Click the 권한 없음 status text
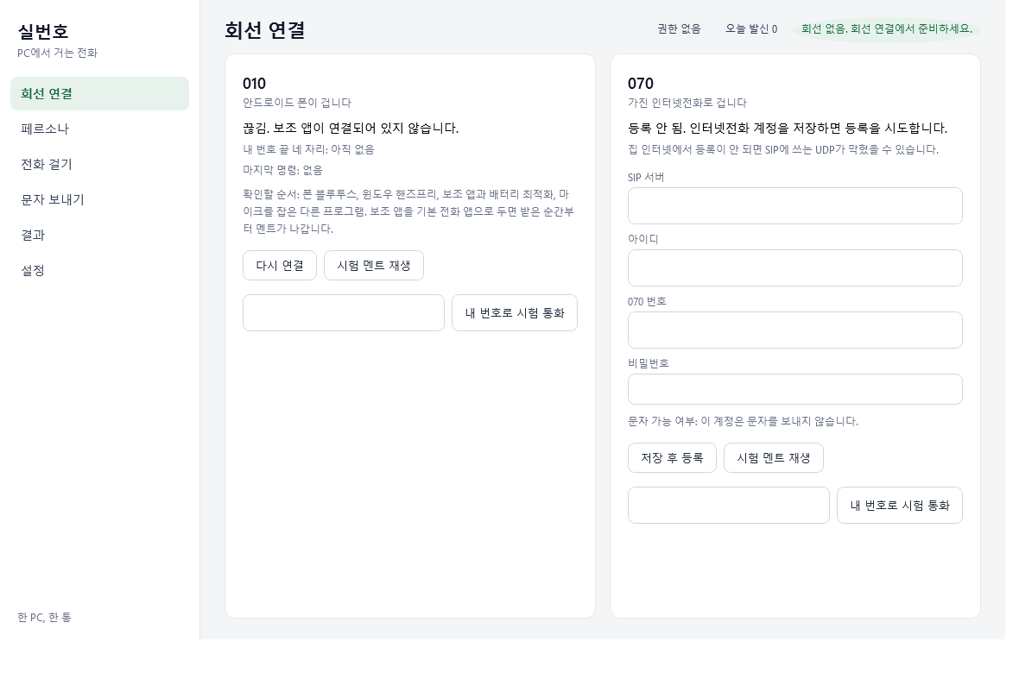Viewport: 1019px width, 673px height. click(x=679, y=29)
